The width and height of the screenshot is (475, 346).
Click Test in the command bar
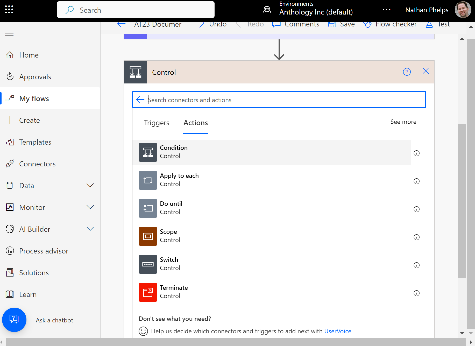coord(438,24)
